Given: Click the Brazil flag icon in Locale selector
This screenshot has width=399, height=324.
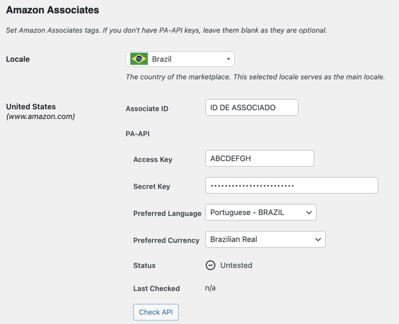Looking at the screenshot, I should pyautogui.click(x=140, y=59).
